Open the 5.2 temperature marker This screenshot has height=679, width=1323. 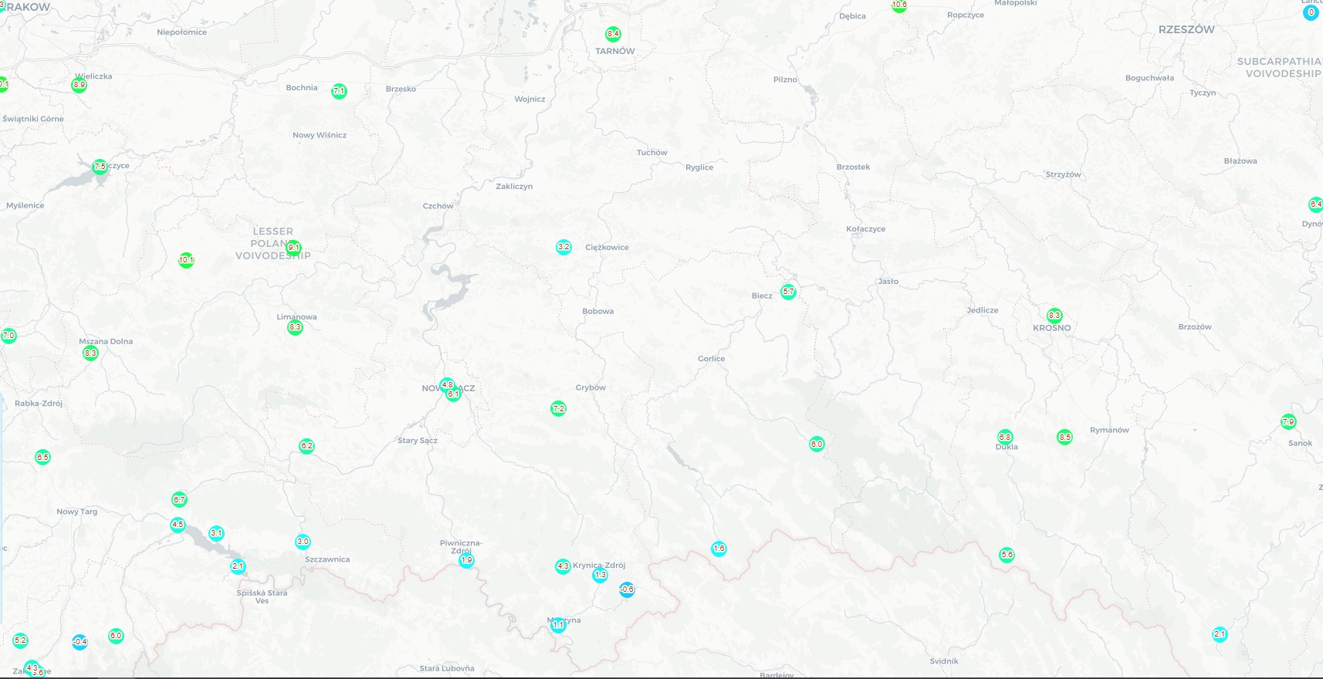coord(20,640)
